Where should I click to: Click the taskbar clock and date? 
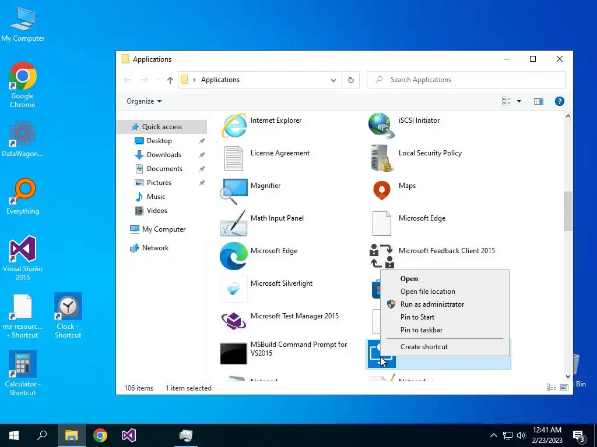click(547, 435)
